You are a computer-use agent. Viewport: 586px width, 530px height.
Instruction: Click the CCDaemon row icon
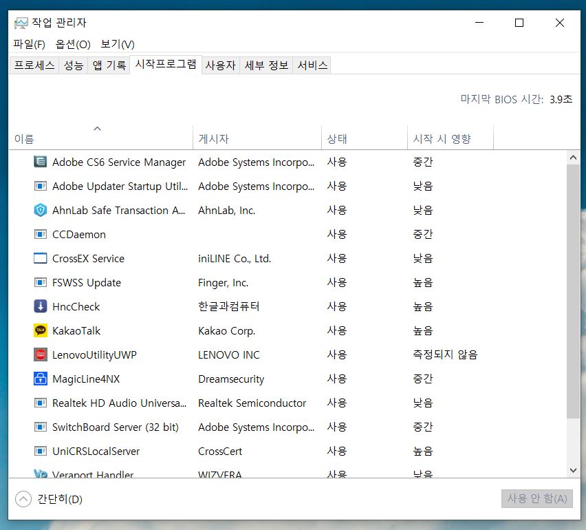coord(41,234)
